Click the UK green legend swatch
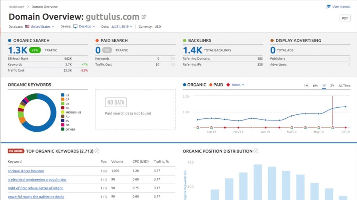This screenshot has height=200, width=357. coord(63,103)
